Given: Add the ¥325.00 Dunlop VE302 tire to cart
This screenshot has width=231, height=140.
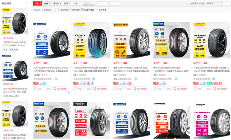Looking at the screenshot, I should pos(100,89).
